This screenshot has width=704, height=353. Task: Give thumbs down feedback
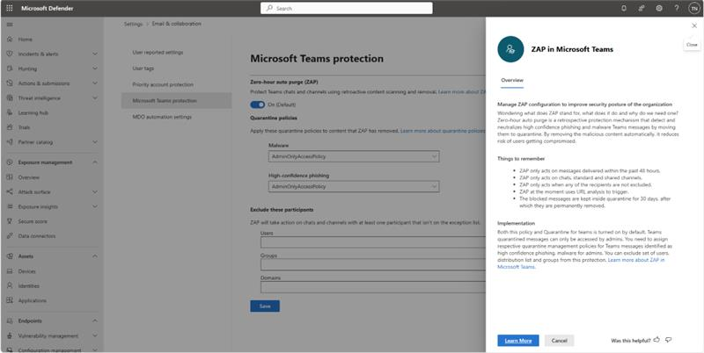tap(669, 340)
